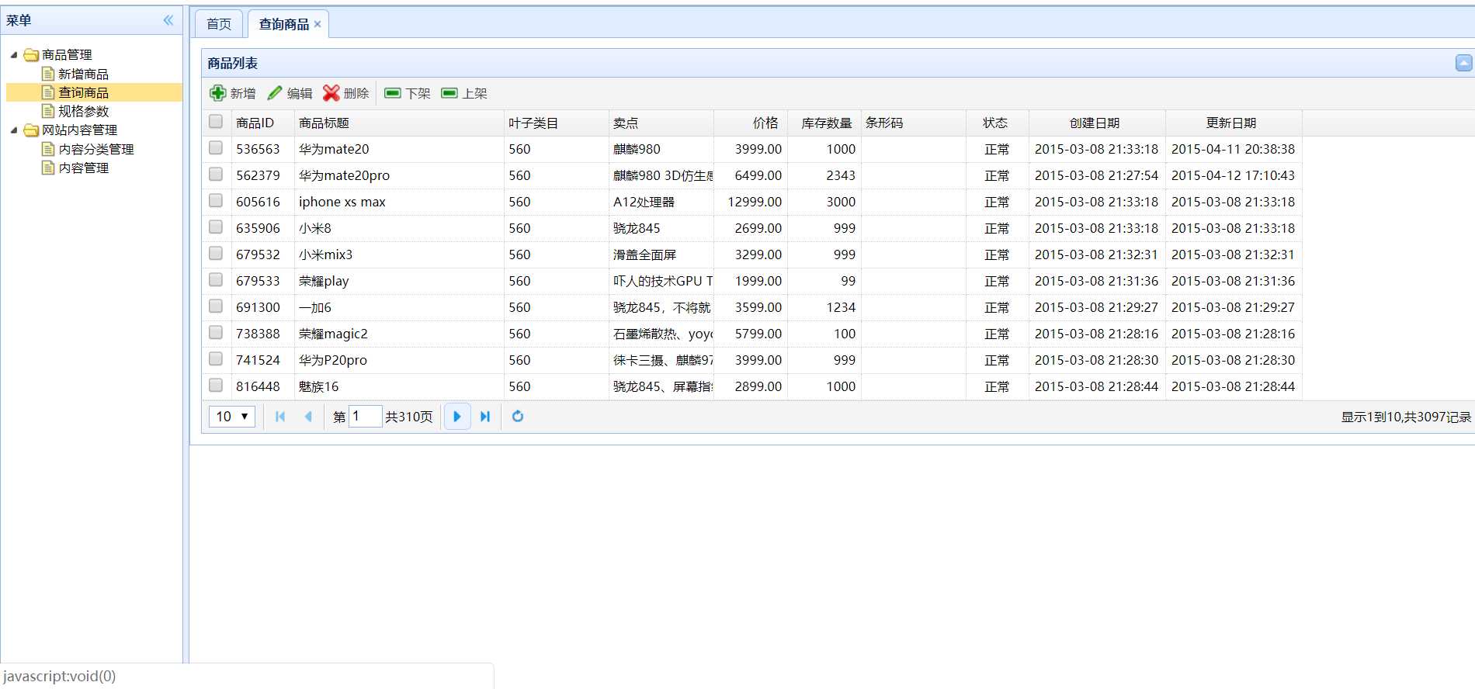This screenshot has height=689, width=1475.
Task: Check the box for 小米8 row
Action: pos(216,227)
